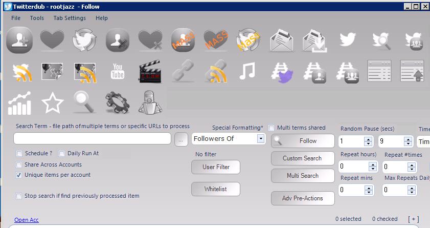This screenshot has width=430, height=228.
Task: Open the Tab Settings menu
Action: (70, 18)
